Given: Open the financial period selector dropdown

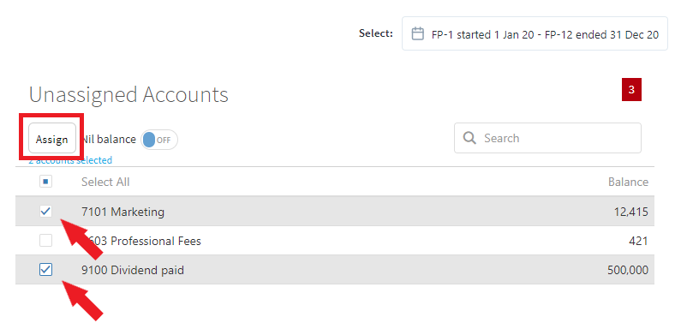Looking at the screenshot, I should 535,34.
